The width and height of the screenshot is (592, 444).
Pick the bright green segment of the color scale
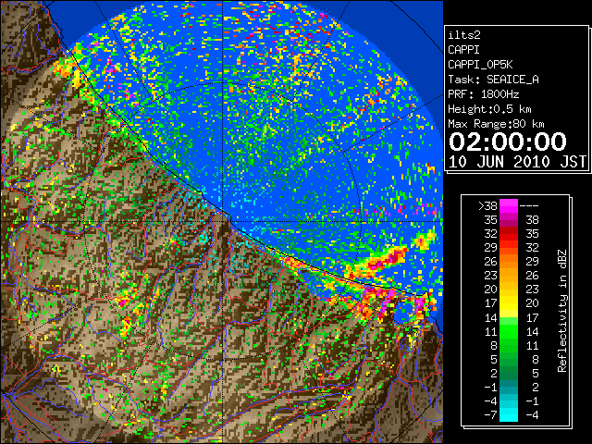[509, 331]
